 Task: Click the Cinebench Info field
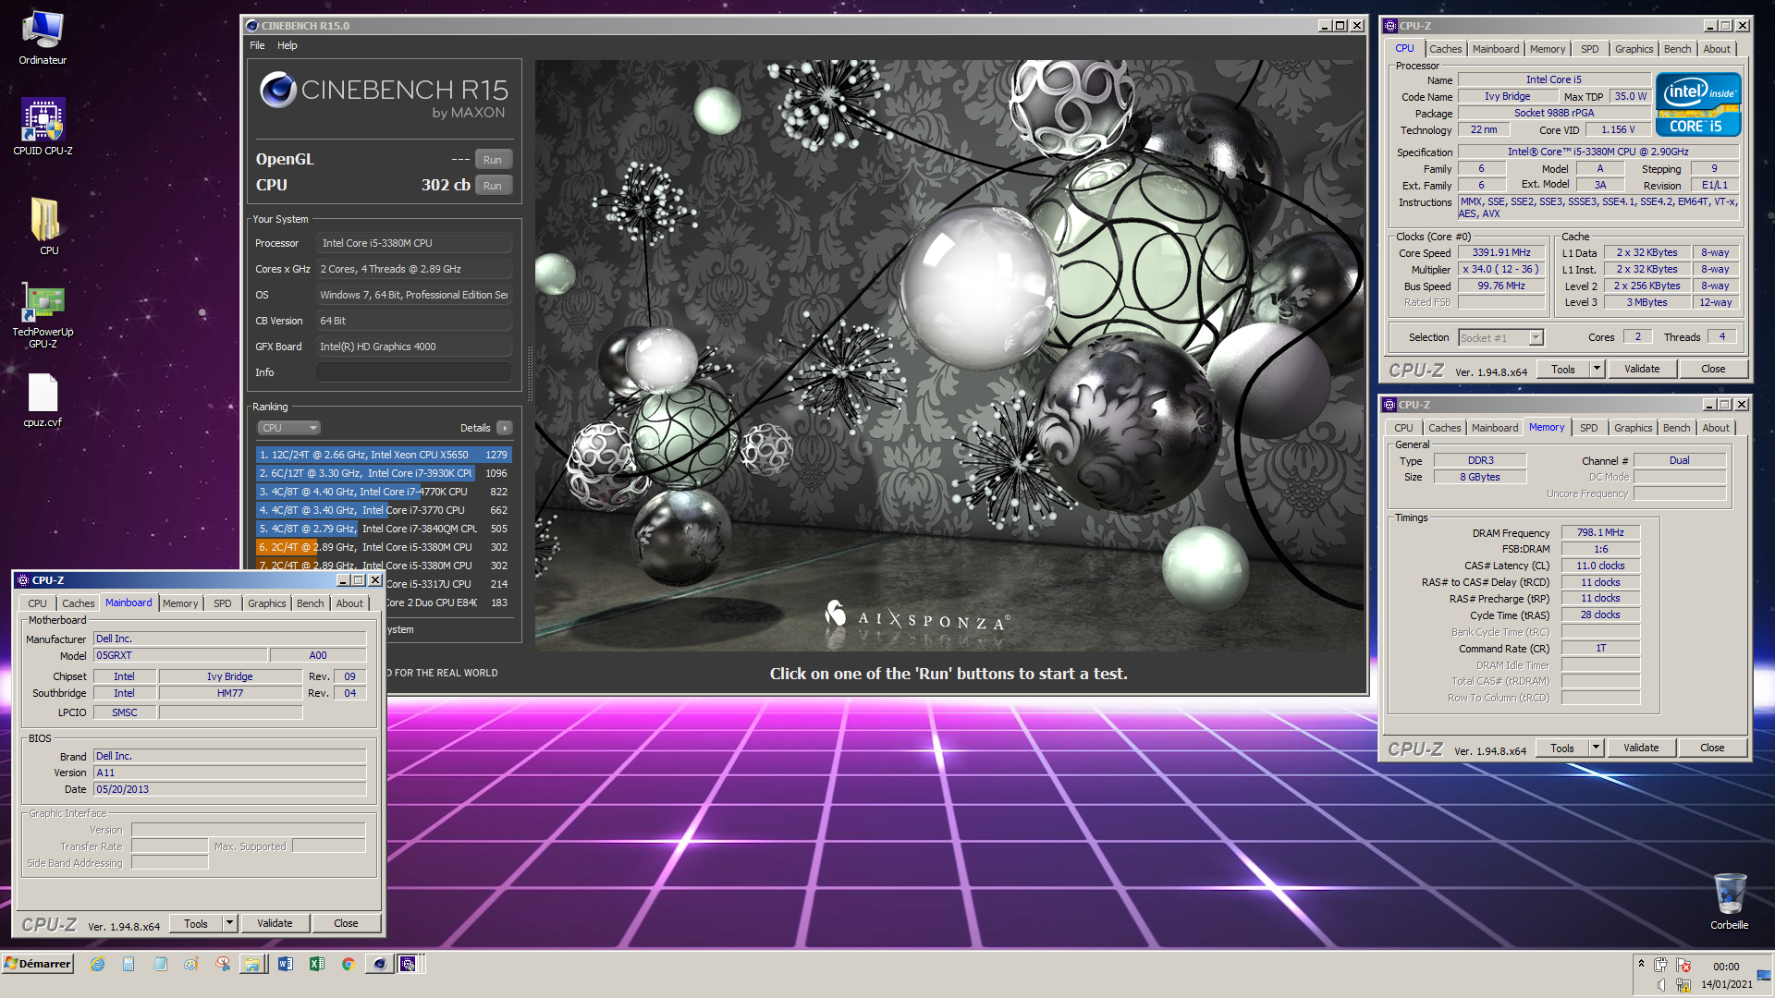click(x=413, y=372)
